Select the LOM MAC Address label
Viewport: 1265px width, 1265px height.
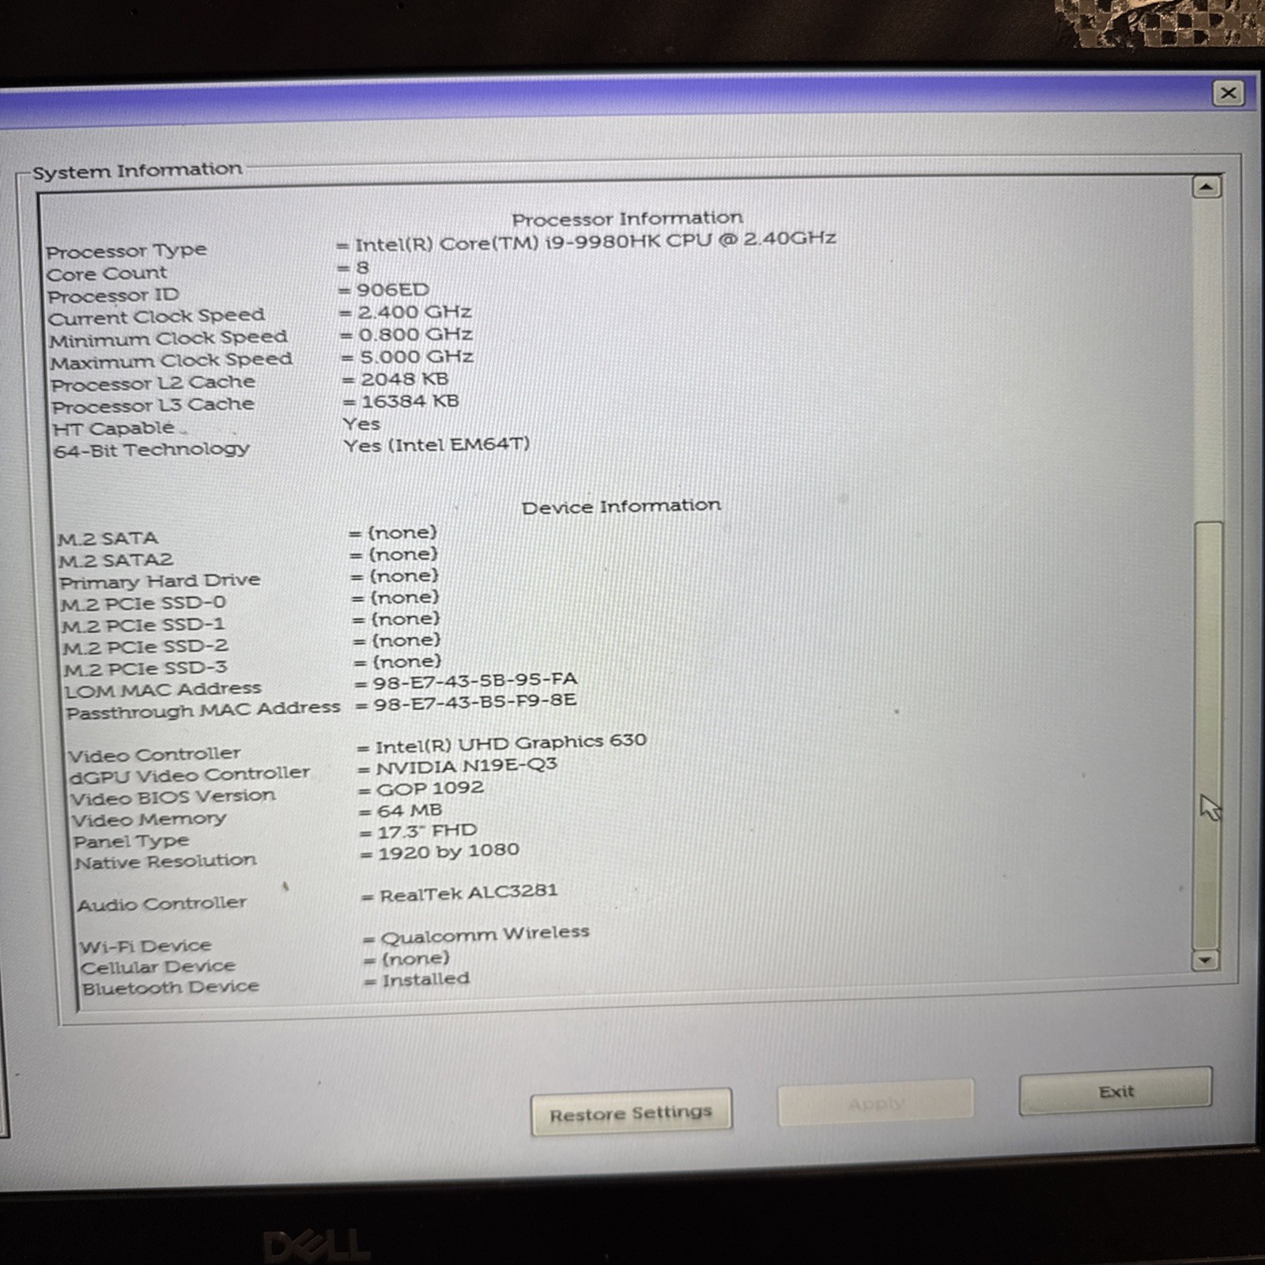163,690
